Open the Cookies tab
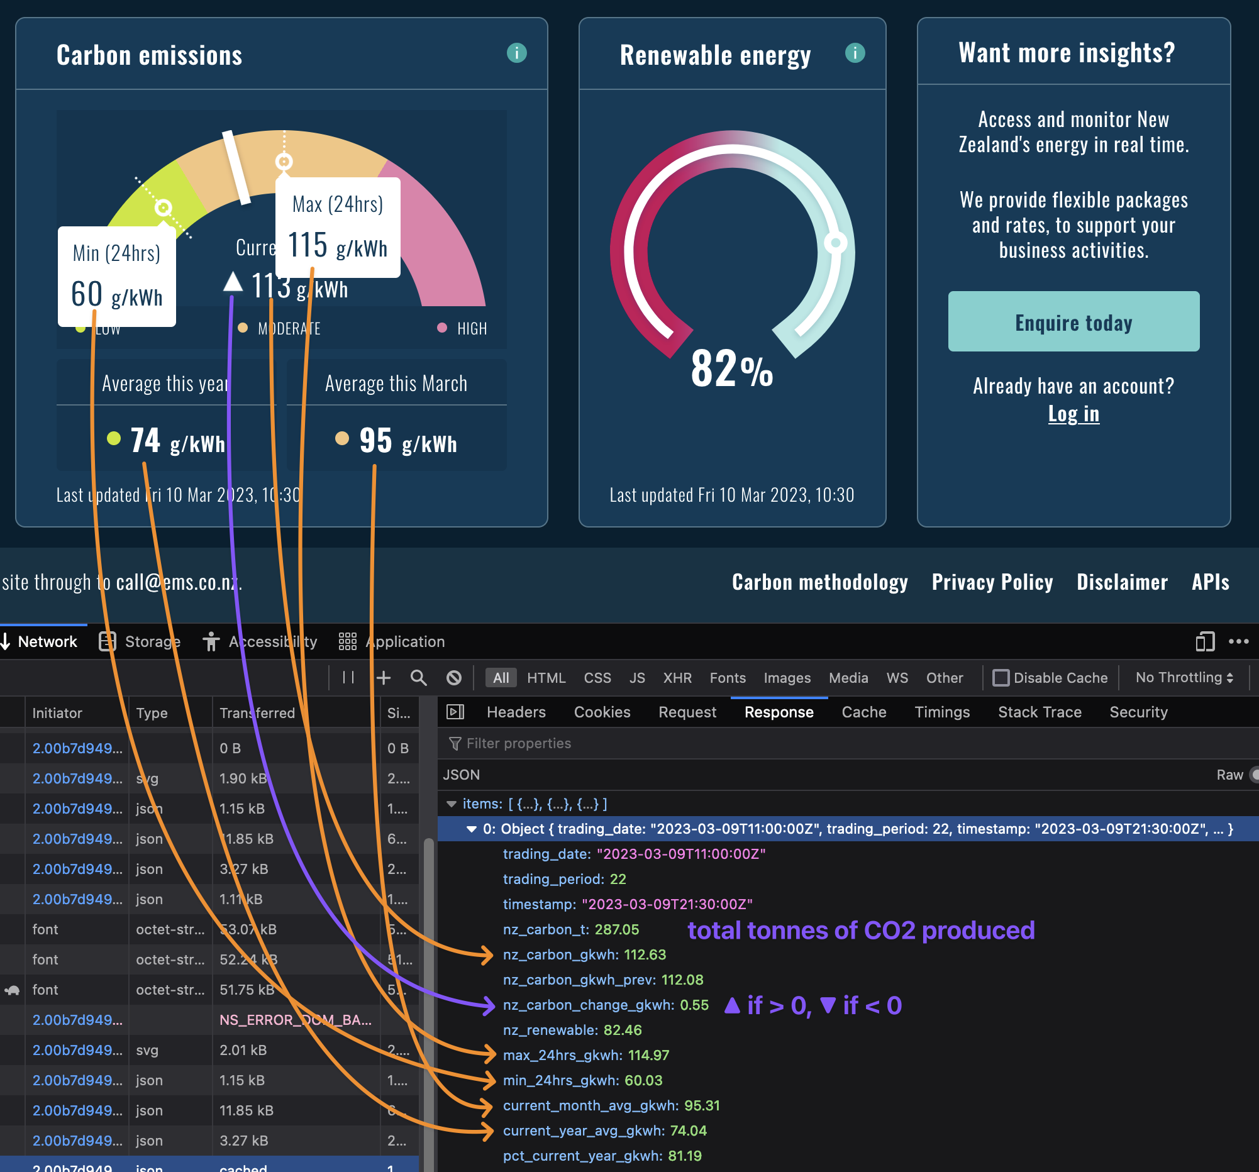 pyautogui.click(x=602, y=712)
